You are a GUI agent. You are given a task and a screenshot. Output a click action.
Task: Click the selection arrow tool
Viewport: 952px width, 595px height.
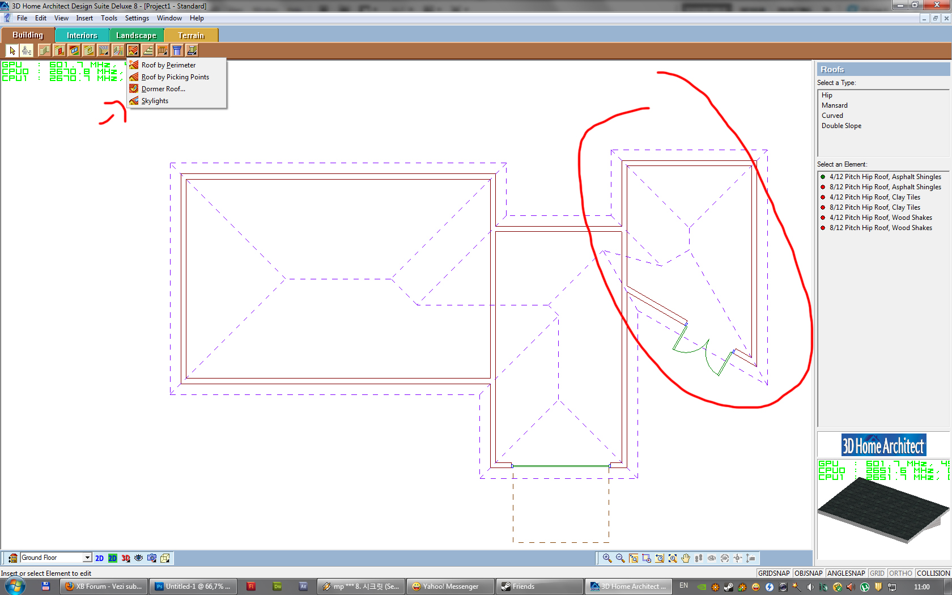click(x=12, y=50)
